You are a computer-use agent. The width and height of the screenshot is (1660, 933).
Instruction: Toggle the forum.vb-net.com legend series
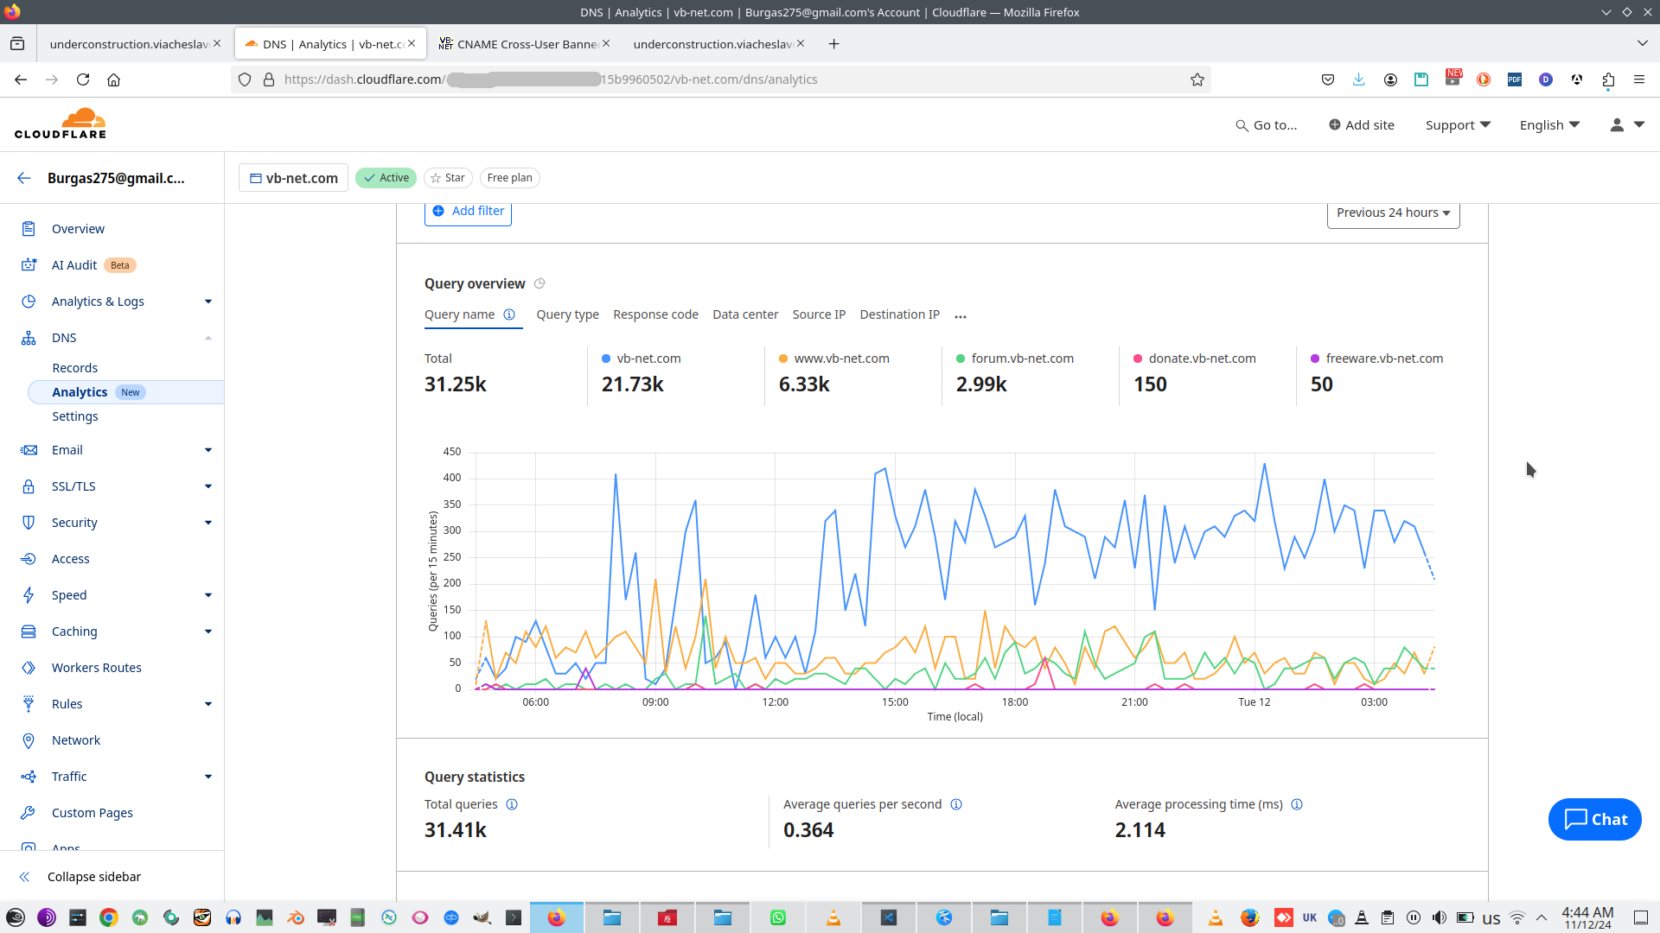point(1022,359)
